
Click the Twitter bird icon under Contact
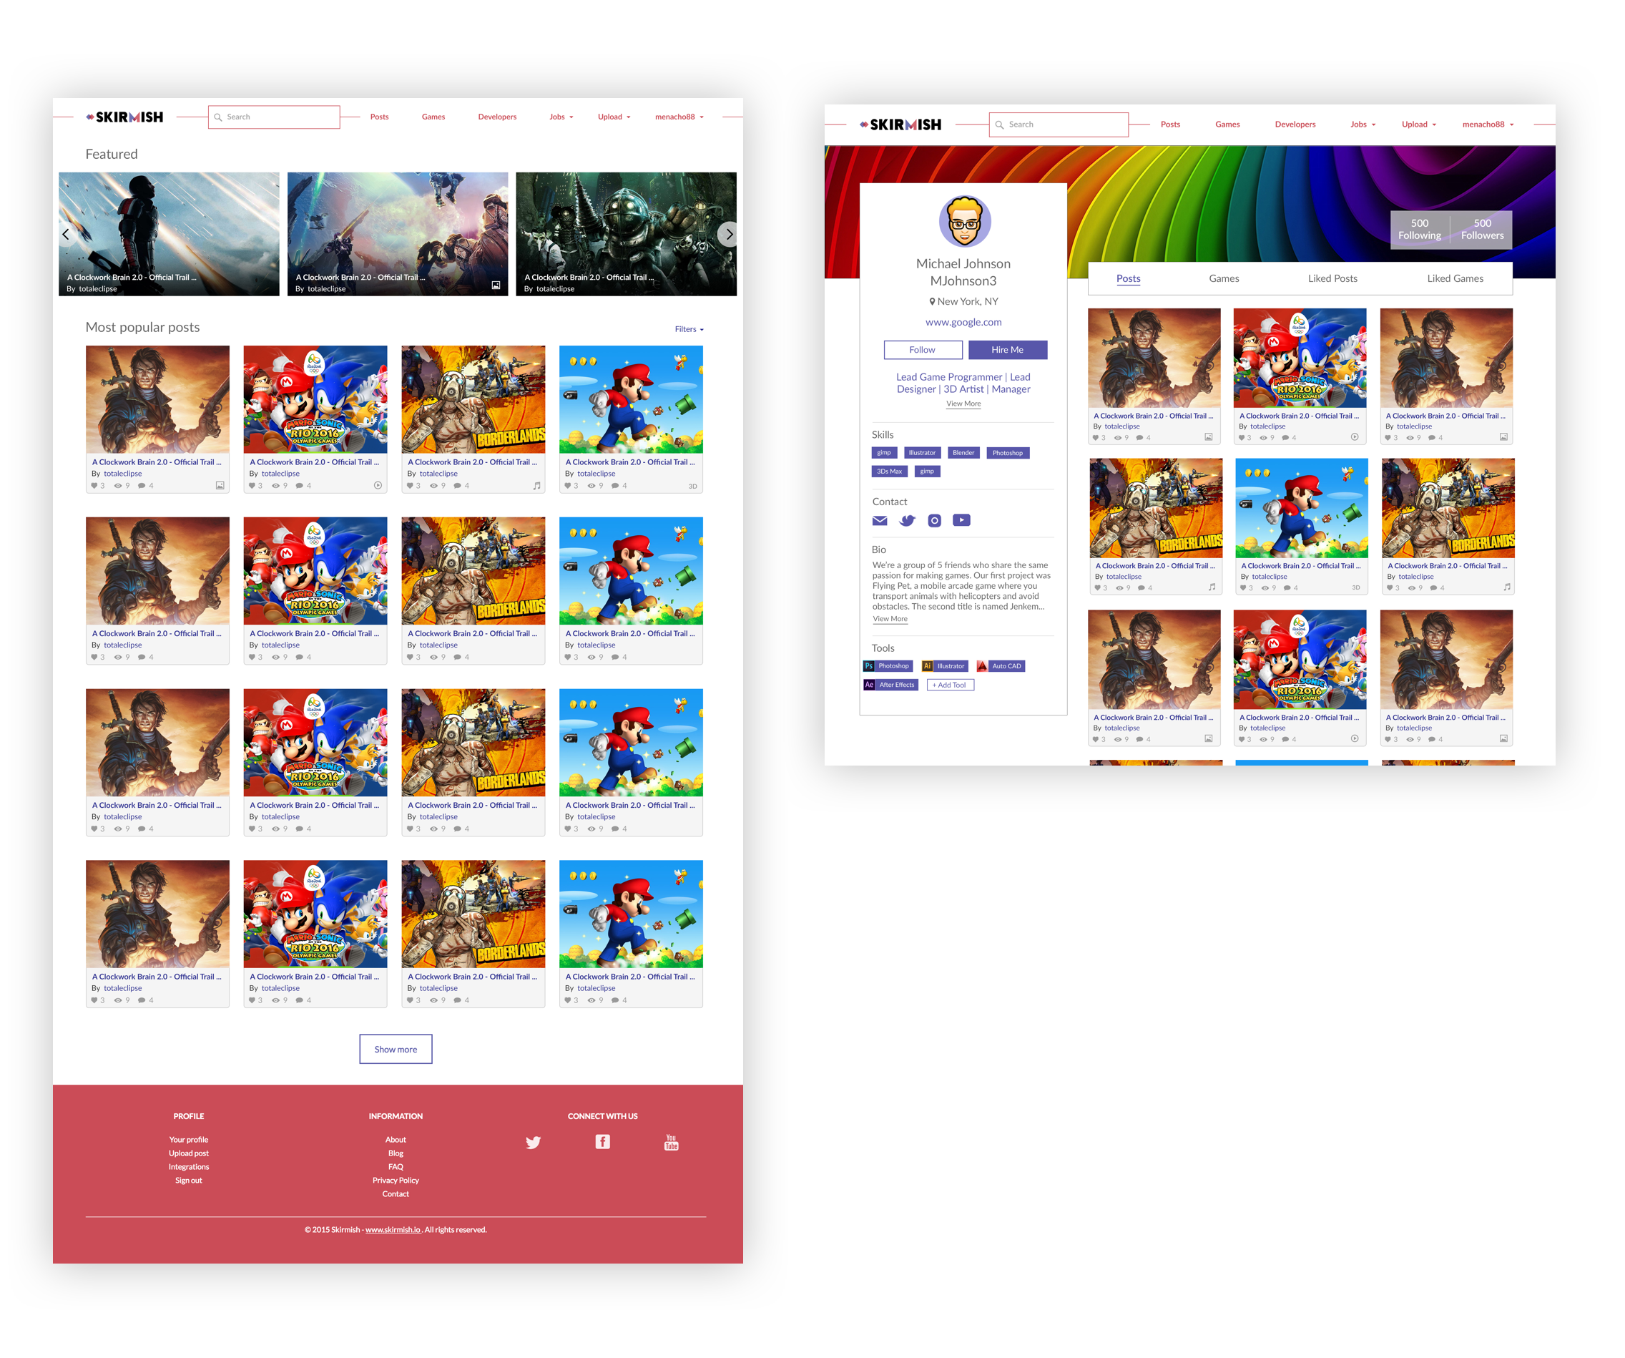[x=907, y=520]
